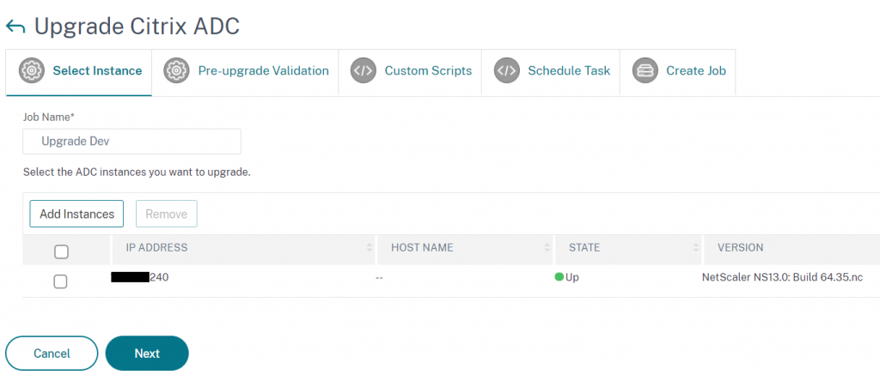
Task: Click the green Up status indicator
Action: [x=559, y=277]
